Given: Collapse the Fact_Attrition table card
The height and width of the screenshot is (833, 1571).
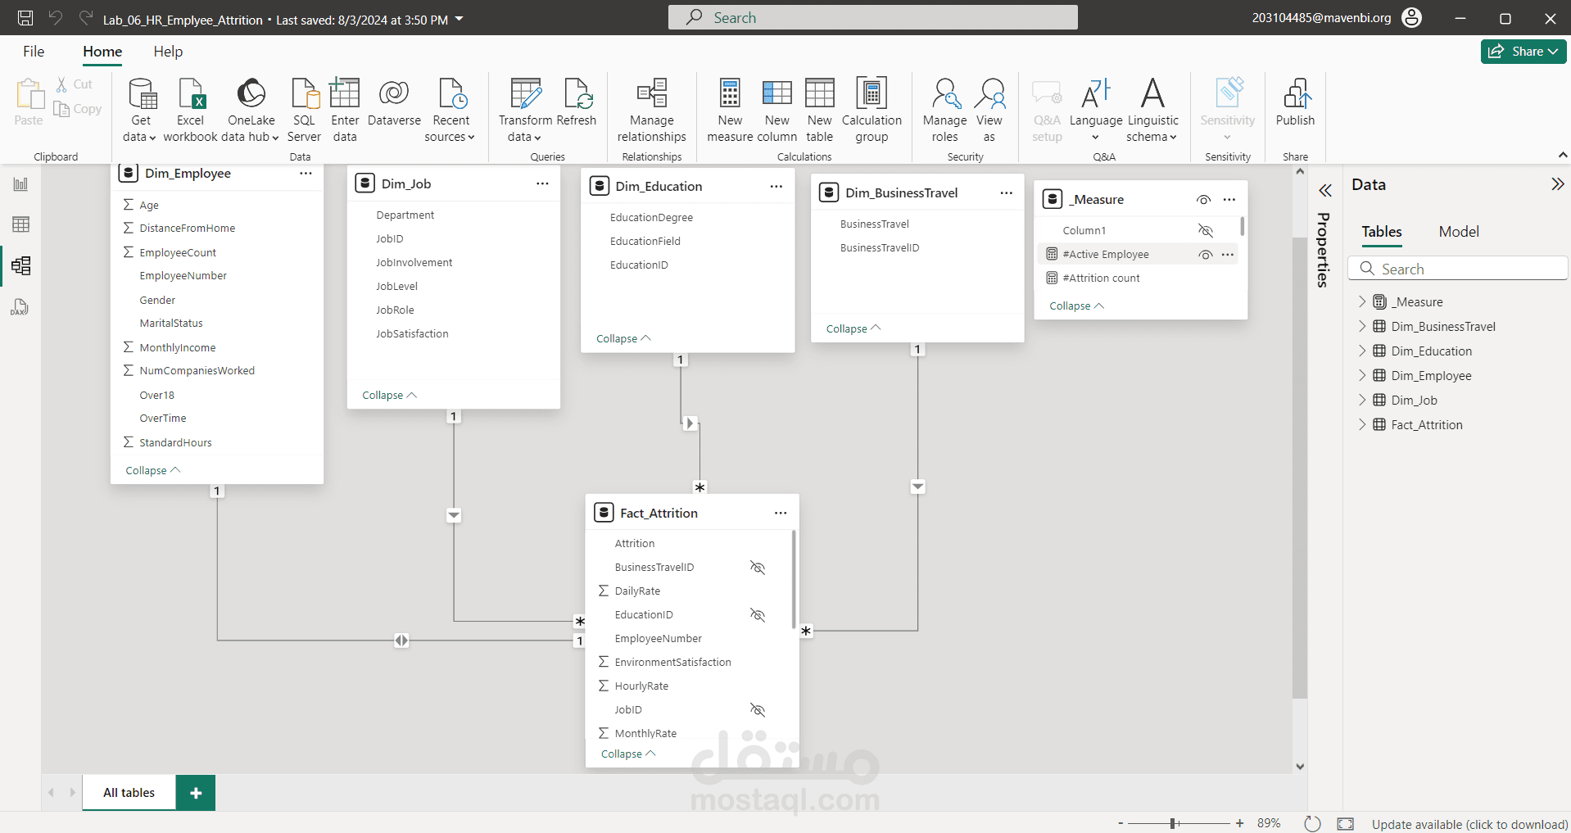Looking at the screenshot, I should (628, 754).
